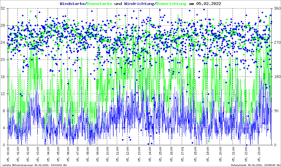Viewport: 281px width, 167px height.
Task: Click the Letzte Aktualisierung footer text
Action: 35,165
